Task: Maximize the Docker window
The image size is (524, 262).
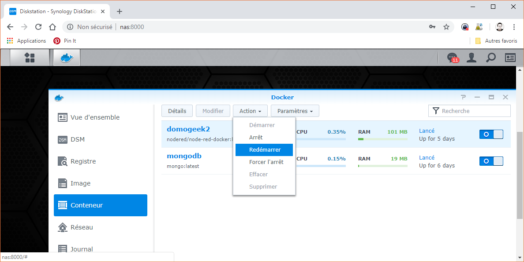Action: [x=491, y=97]
